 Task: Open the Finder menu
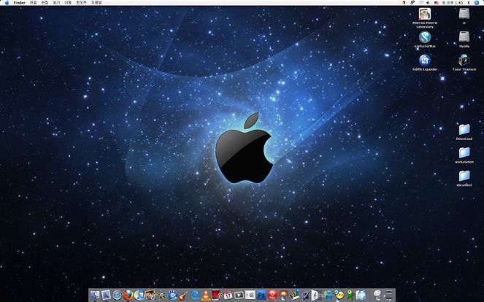coord(20,2)
